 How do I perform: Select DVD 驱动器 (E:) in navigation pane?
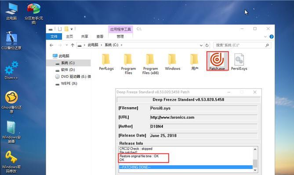[73, 77]
